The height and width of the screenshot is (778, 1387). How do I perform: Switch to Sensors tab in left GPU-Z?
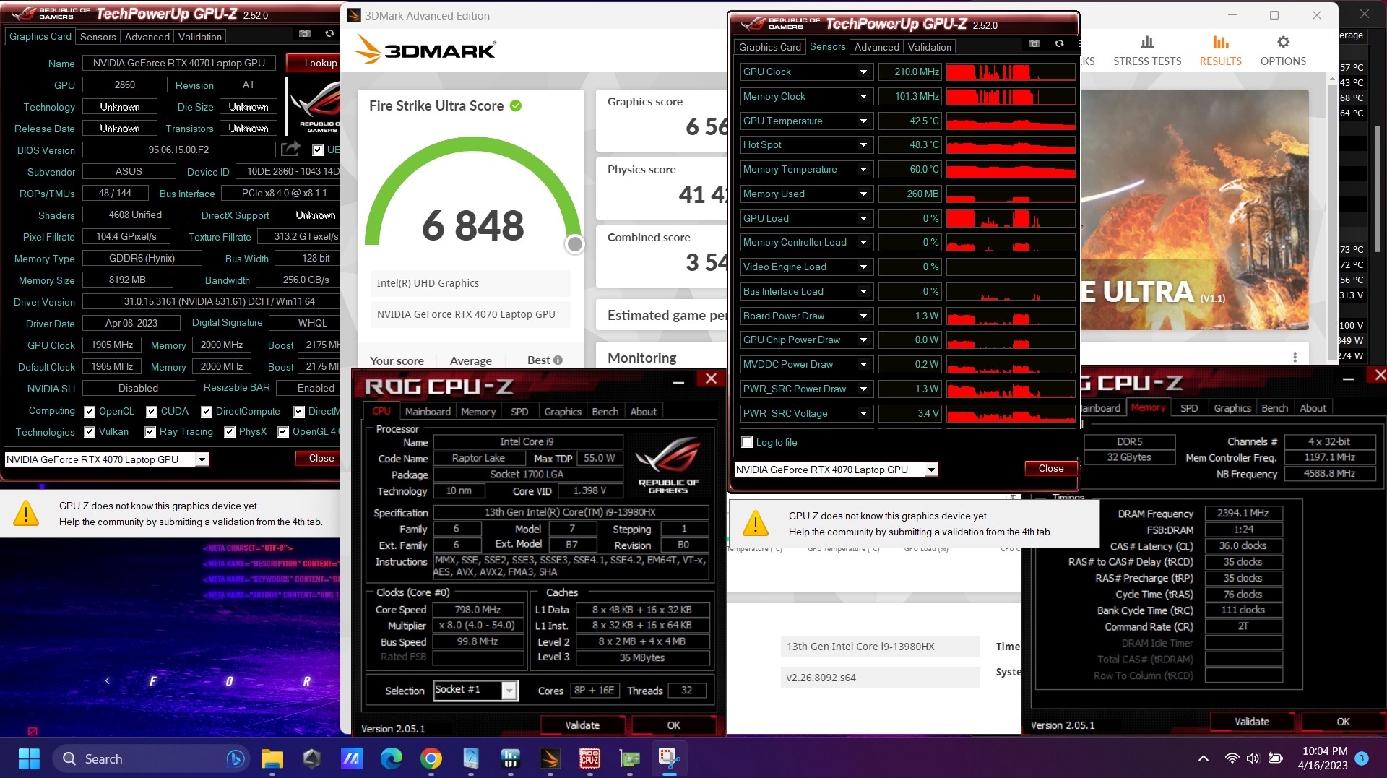98,37
